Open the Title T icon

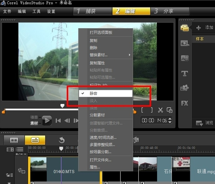click(184, 74)
